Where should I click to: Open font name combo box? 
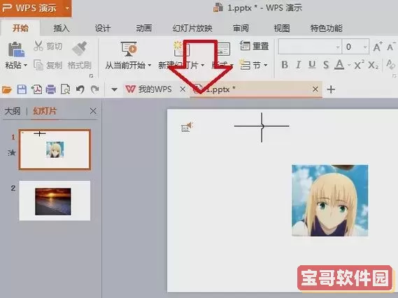coord(310,47)
